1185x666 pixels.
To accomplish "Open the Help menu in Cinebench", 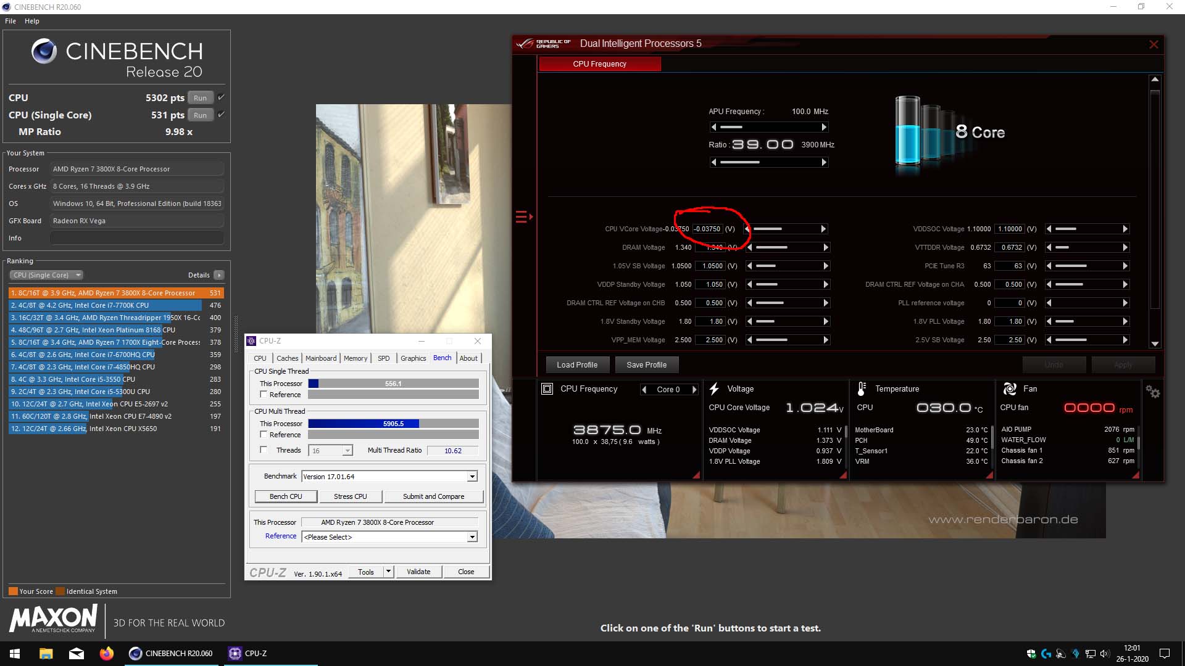I will click(x=32, y=21).
